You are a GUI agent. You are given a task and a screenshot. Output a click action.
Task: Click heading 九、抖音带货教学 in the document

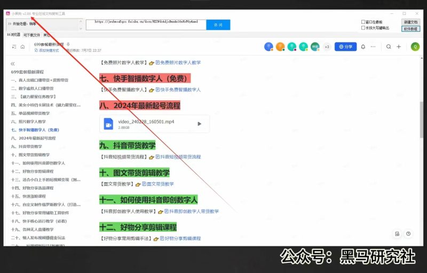pos(127,145)
